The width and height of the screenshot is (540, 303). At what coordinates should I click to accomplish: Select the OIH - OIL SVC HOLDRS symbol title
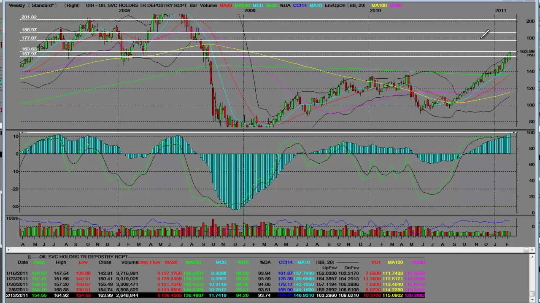tap(136, 5)
